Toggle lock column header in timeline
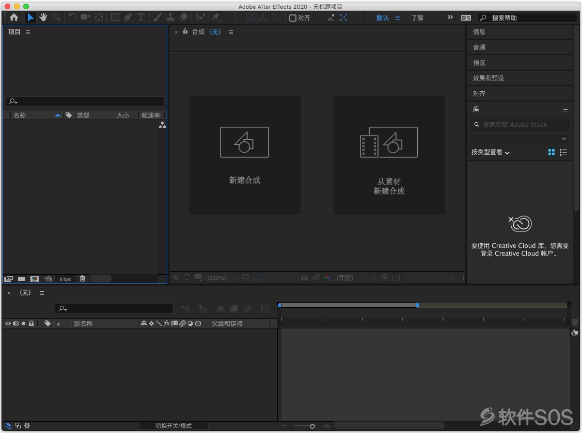Viewport: 582px width, 433px height. pos(31,323)
